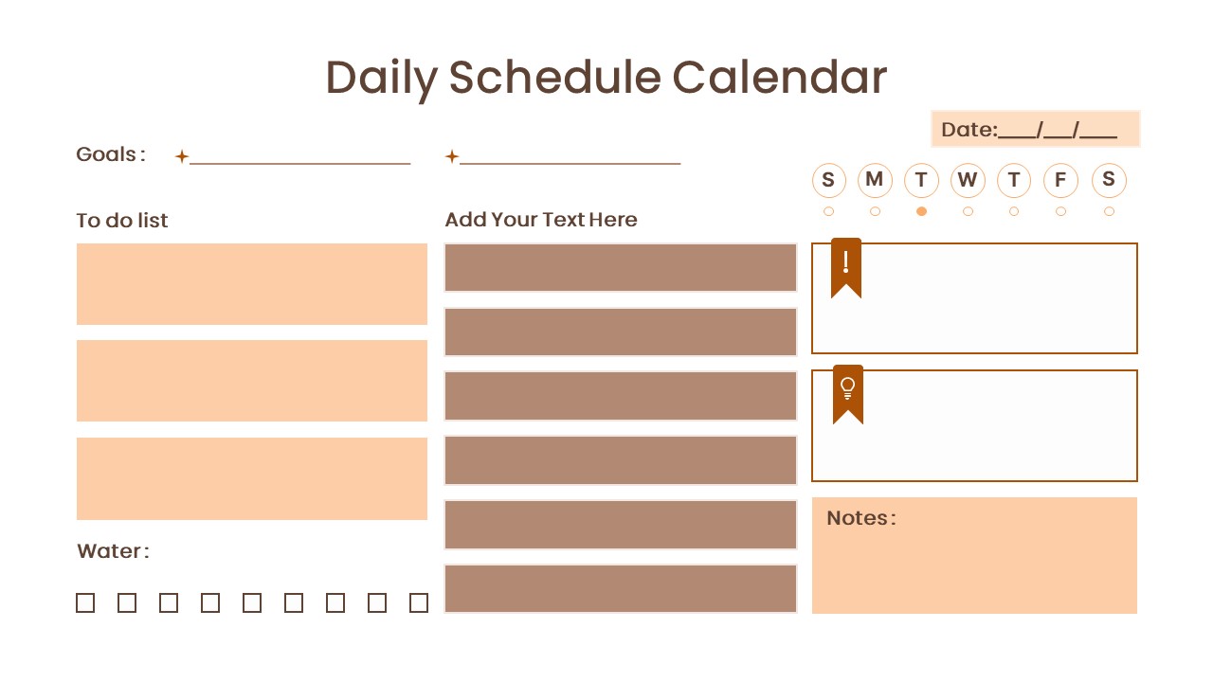Click the 'Add Your Text Here' heading
Image resolution: width=1213 pixels, height=682 pixels.
point(541,220)
